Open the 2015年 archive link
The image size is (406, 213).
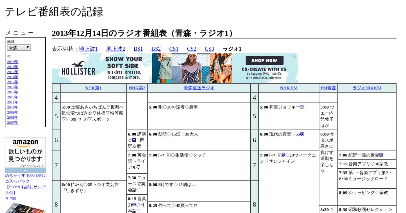pyautogui.click(x=13, y=82)
